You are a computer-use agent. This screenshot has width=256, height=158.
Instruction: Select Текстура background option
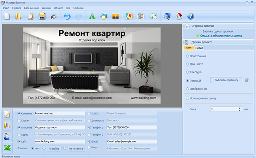pos(187,72)
